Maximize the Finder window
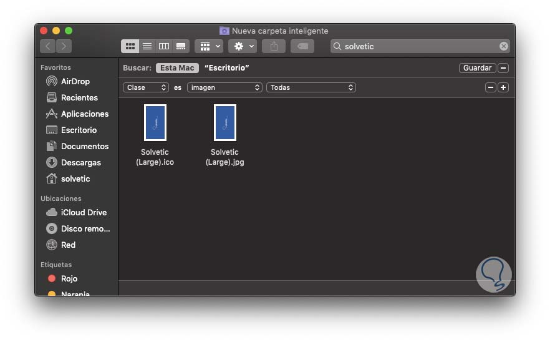550x342 pixels. 69,31
